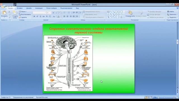
Task: Select the Oval shape in gallery
Action: [119, 12]
